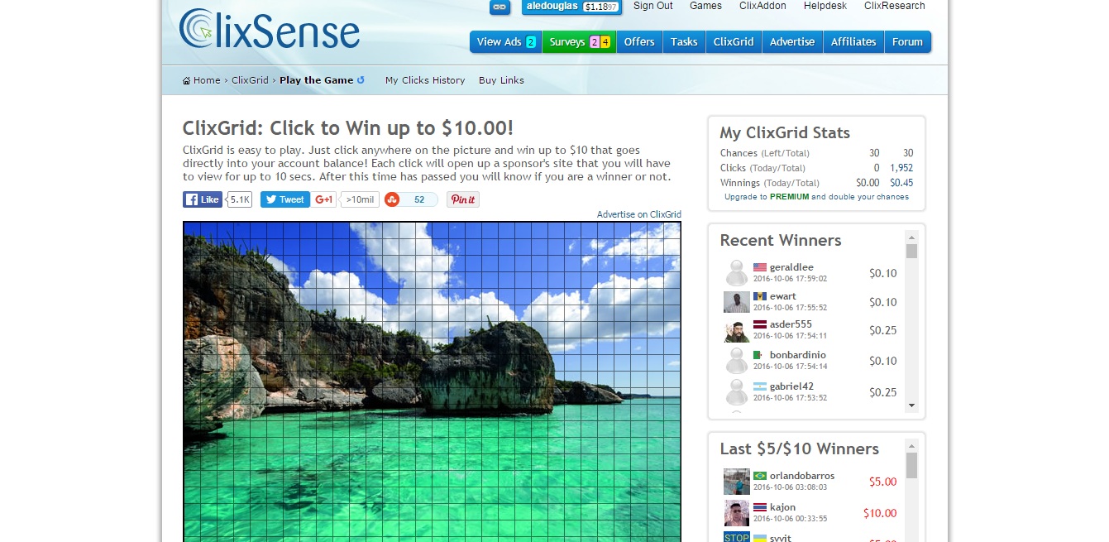The image size is (1109, 542).
Task: Click the Recent Winners scrollbar up arrow
Action: [x=911, y=237]
